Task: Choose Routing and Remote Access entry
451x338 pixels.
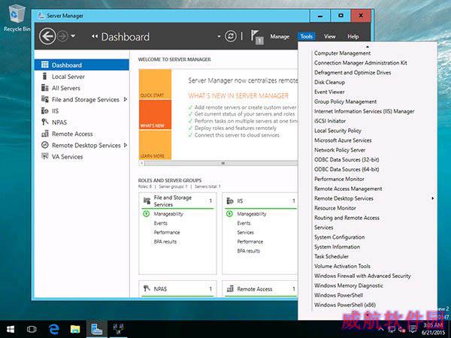Action: (347, 218)
